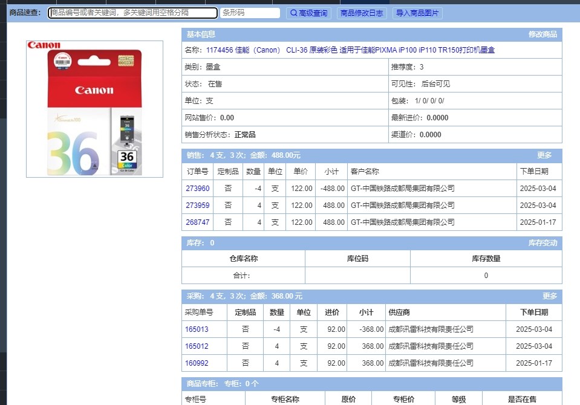Click the -368.00 subtotal in purchase 165013 row
Screen dimensions: 580x405
[x=371, y=329]
